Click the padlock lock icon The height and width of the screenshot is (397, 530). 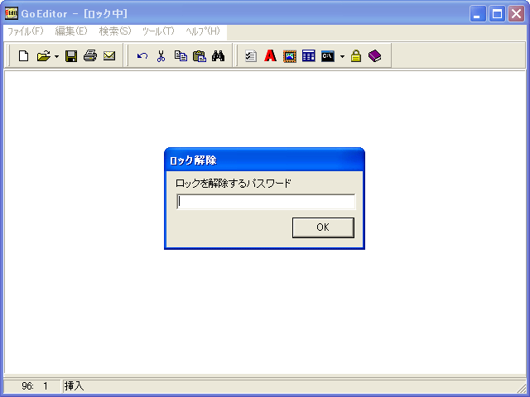[355, 55]
